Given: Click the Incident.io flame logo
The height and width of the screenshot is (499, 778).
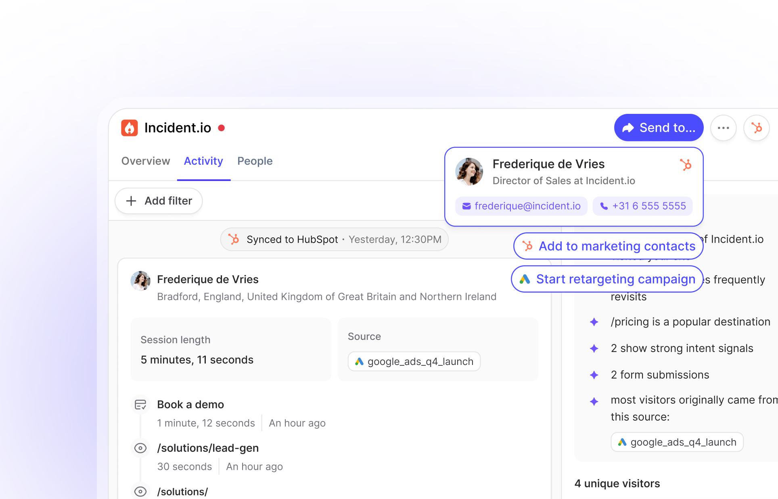Looking at the screenshot, I should tap(130, 128).
